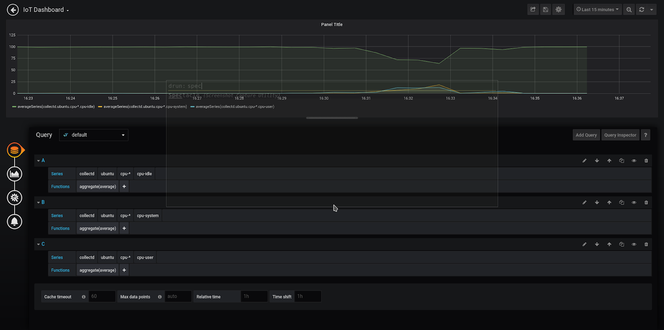Open the Visualization chart icon in sidebar
This screenshot has height=330, width=664.
(14, 174)
